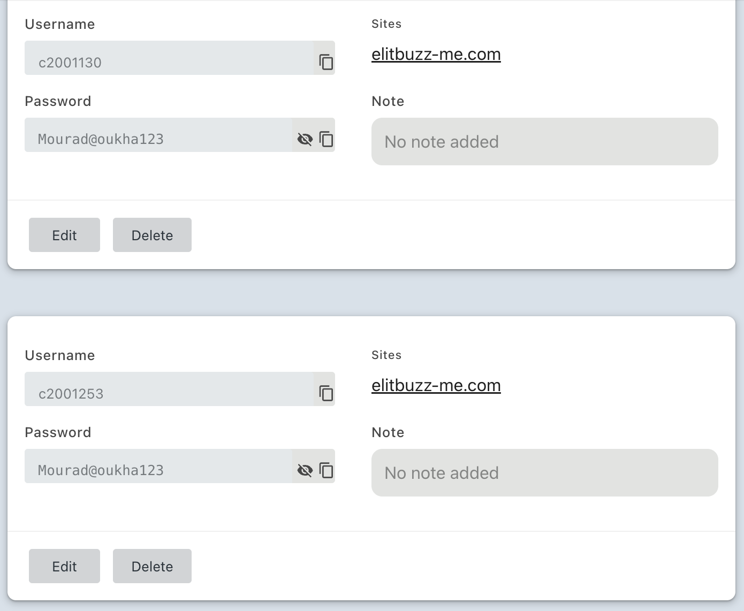This screenshot has width=744, height=611.
Task: Copy the username c2001130
Action: point(326,62)
